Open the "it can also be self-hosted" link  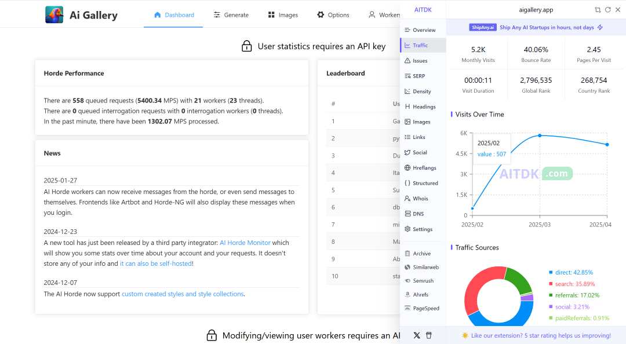[156, 264]
